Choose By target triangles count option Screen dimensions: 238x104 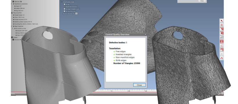[64, 9]
